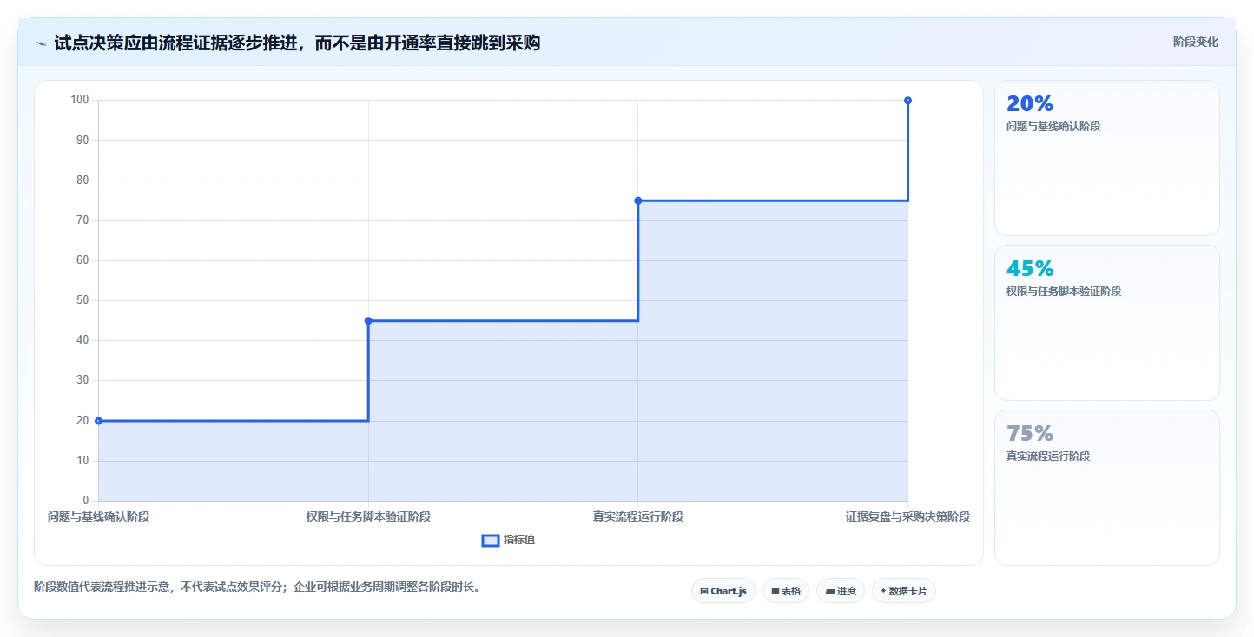Image resolution: width=1254 pixels, height=637 pixels.
Task: Click the 指标值 legend color box
Action: click(491, 541)
